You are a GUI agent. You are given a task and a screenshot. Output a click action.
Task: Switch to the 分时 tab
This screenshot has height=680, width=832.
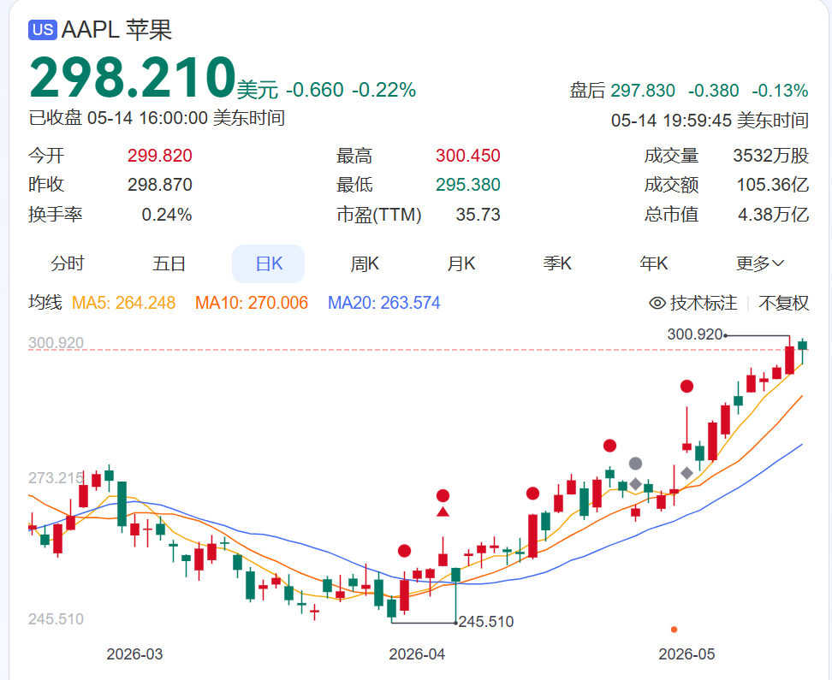68,263
